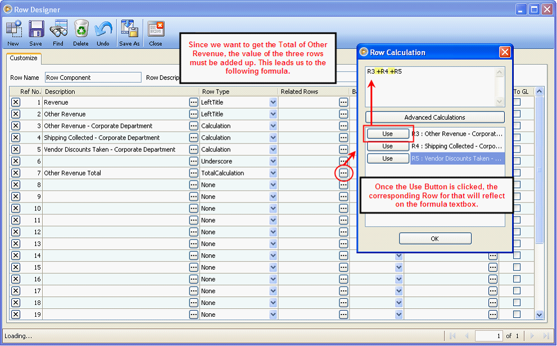Open Find with binoculars icon
Screen dimensions: 557x346
tap(58, 33)
